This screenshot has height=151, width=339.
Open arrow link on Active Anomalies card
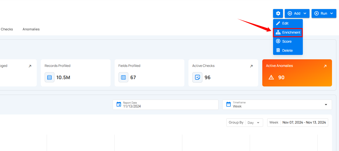click(325, 66)
